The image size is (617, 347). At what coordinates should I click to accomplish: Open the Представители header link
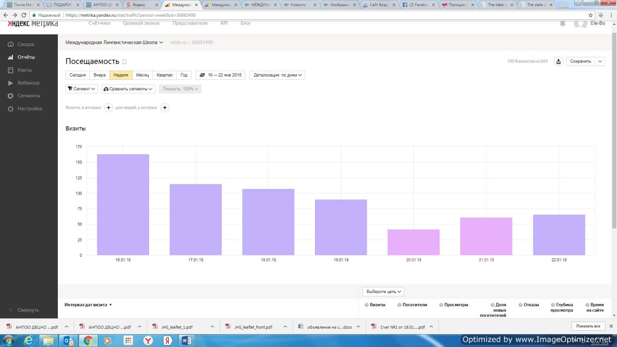point(190,23)
